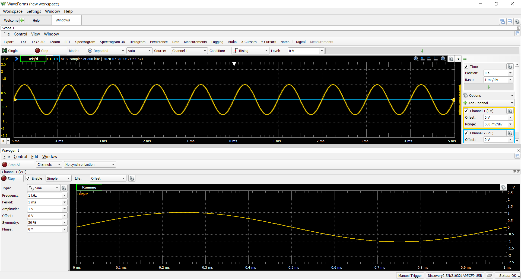
Task: Stop the scope acquisition
Action: coord(51,51)
